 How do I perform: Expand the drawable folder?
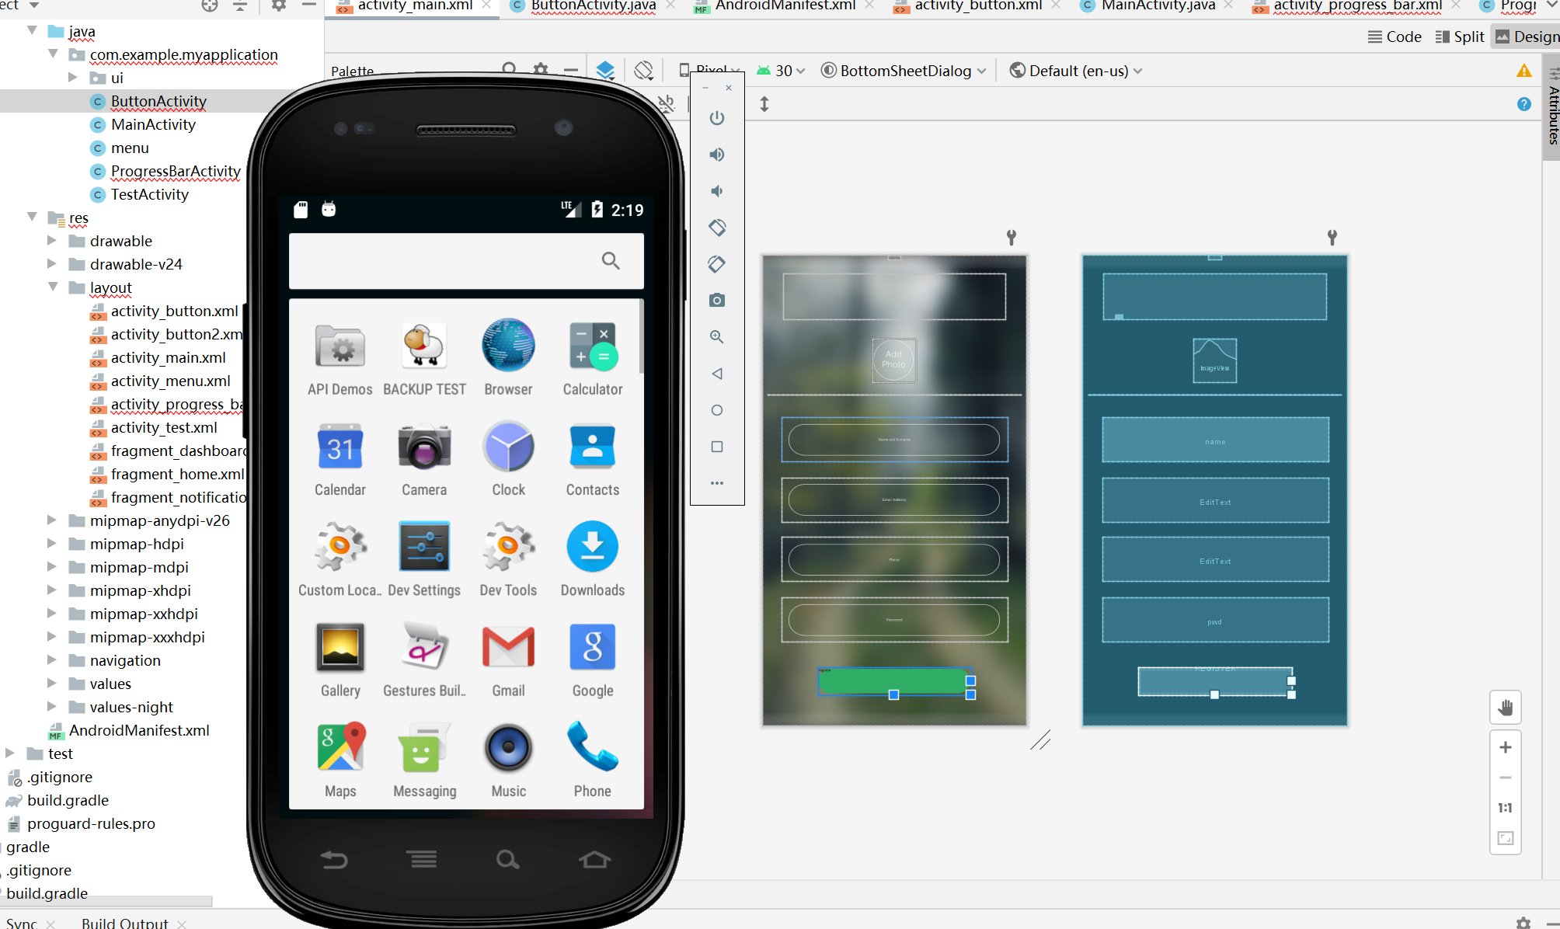pyautogui.click(x=52, y=240)
